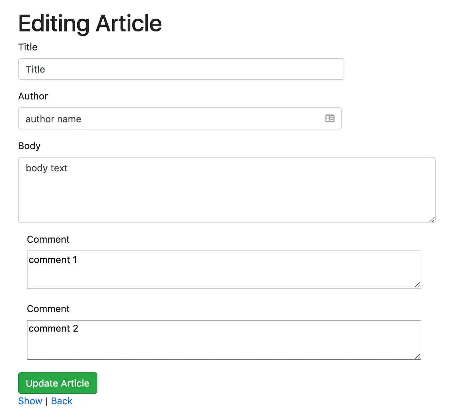This screenshot has height=418, width=458.
Task: Click the Comment label above comment 1
Action: (48, 239)
